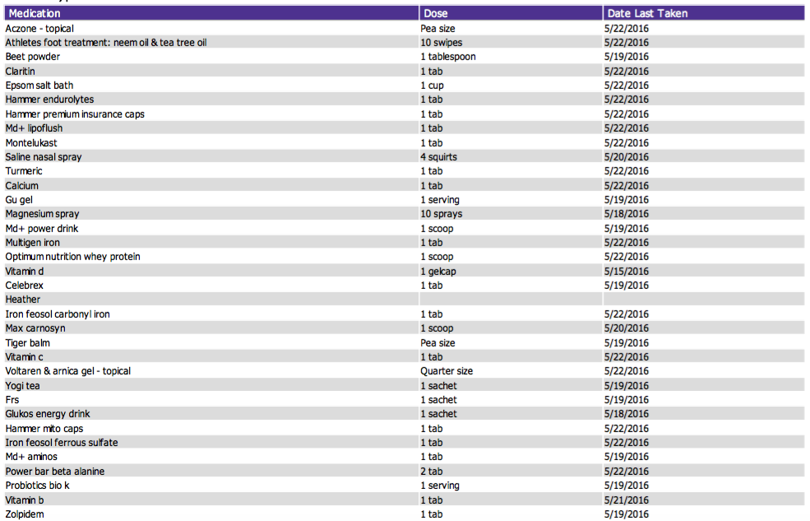Click the Date Last Taken column header
Screen dimensions: 810x521
point(647,13)
